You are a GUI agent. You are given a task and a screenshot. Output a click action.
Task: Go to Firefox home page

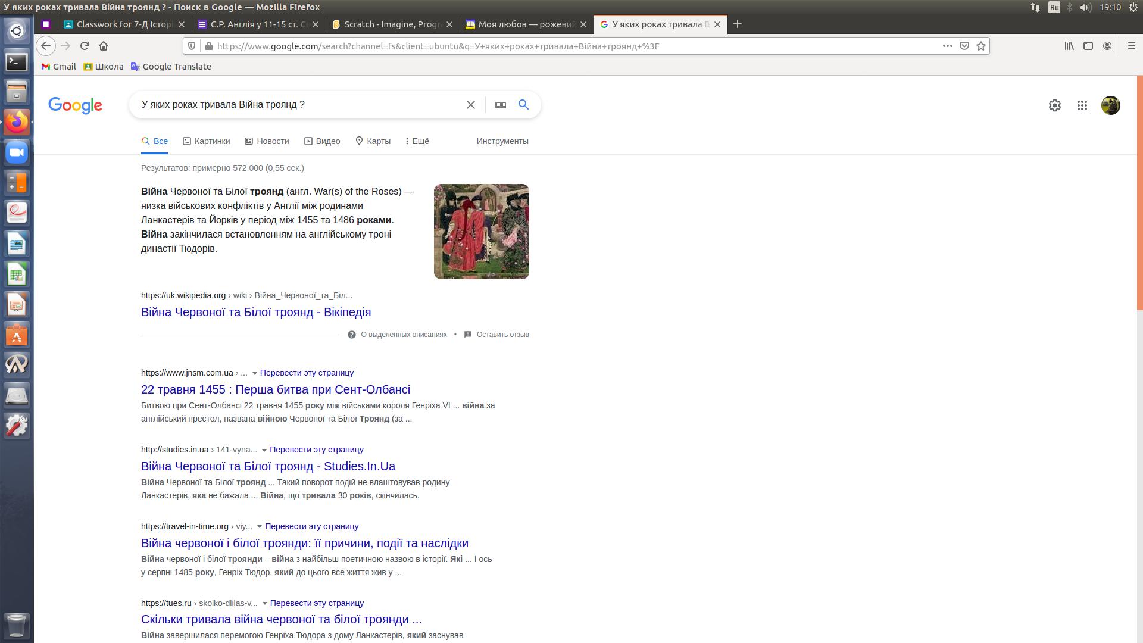click(104, 46)
